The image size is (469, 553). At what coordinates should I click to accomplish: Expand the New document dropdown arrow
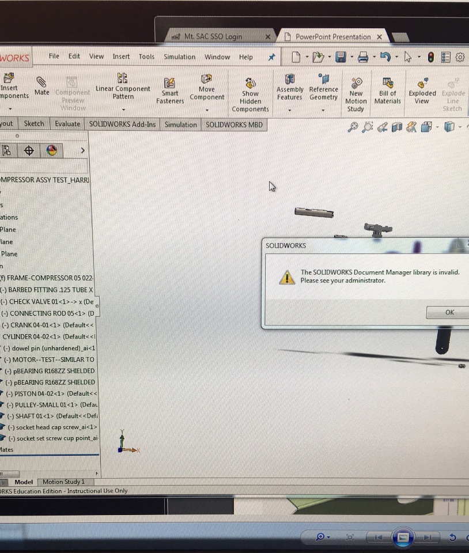pyautogui.click(x=307, y=57)
